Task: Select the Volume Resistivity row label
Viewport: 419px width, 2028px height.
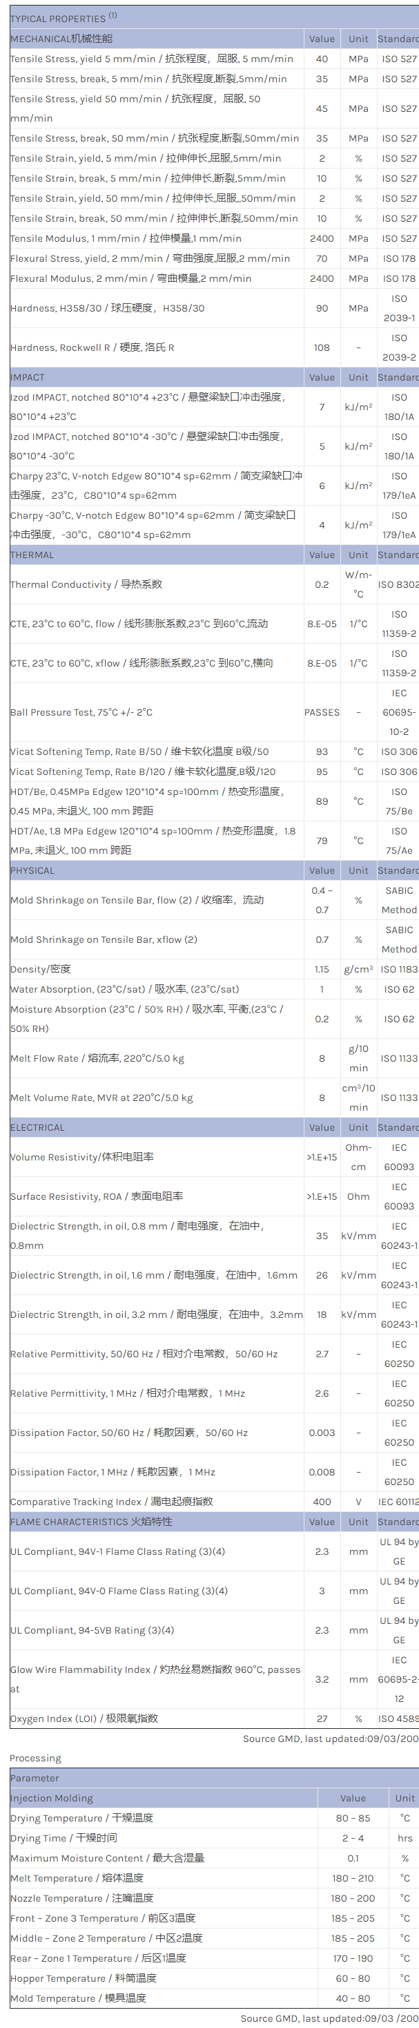Action: [x=81, y=1156]
